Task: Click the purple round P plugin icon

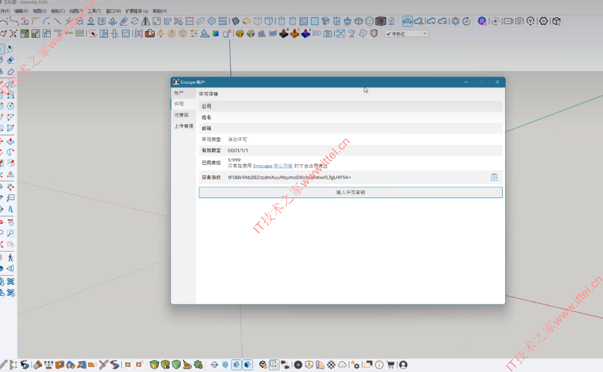Action: tap(482, 21)
